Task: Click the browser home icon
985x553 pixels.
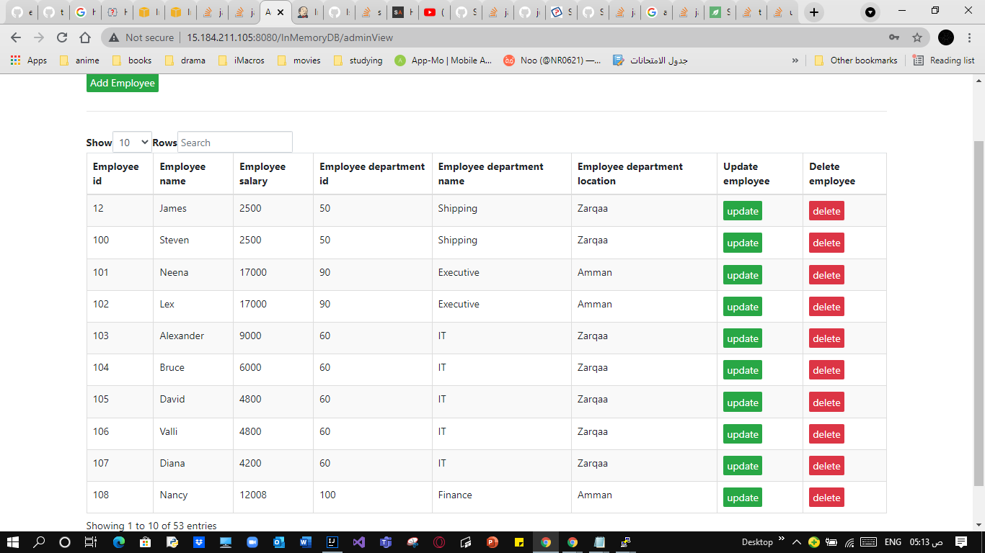Action: (x=85, y=37)
